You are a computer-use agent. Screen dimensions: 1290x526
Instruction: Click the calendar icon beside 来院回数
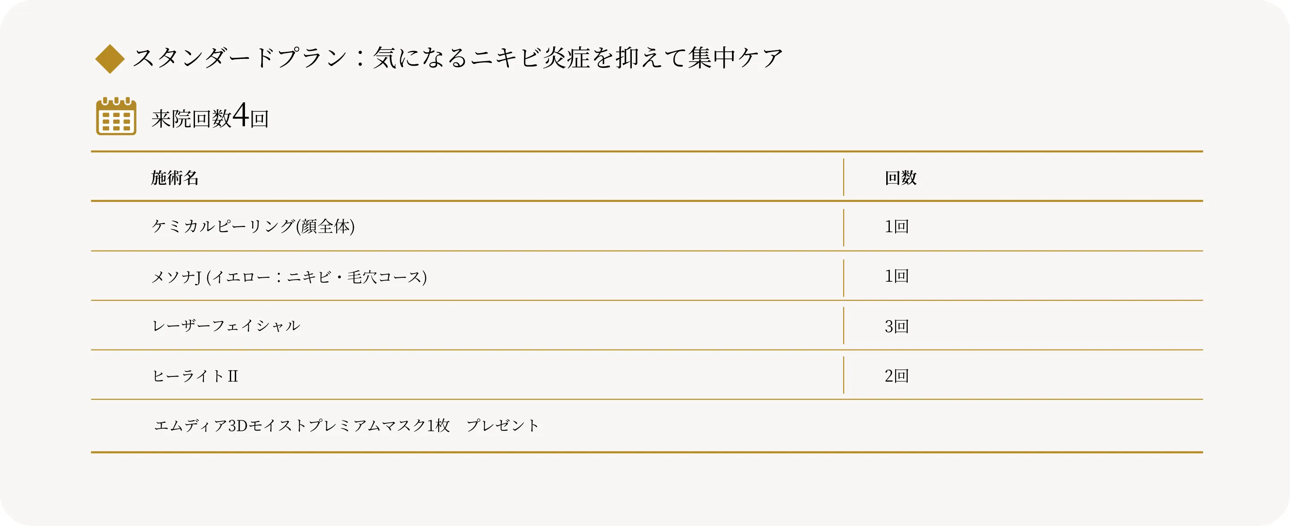(x=116, y=117)
